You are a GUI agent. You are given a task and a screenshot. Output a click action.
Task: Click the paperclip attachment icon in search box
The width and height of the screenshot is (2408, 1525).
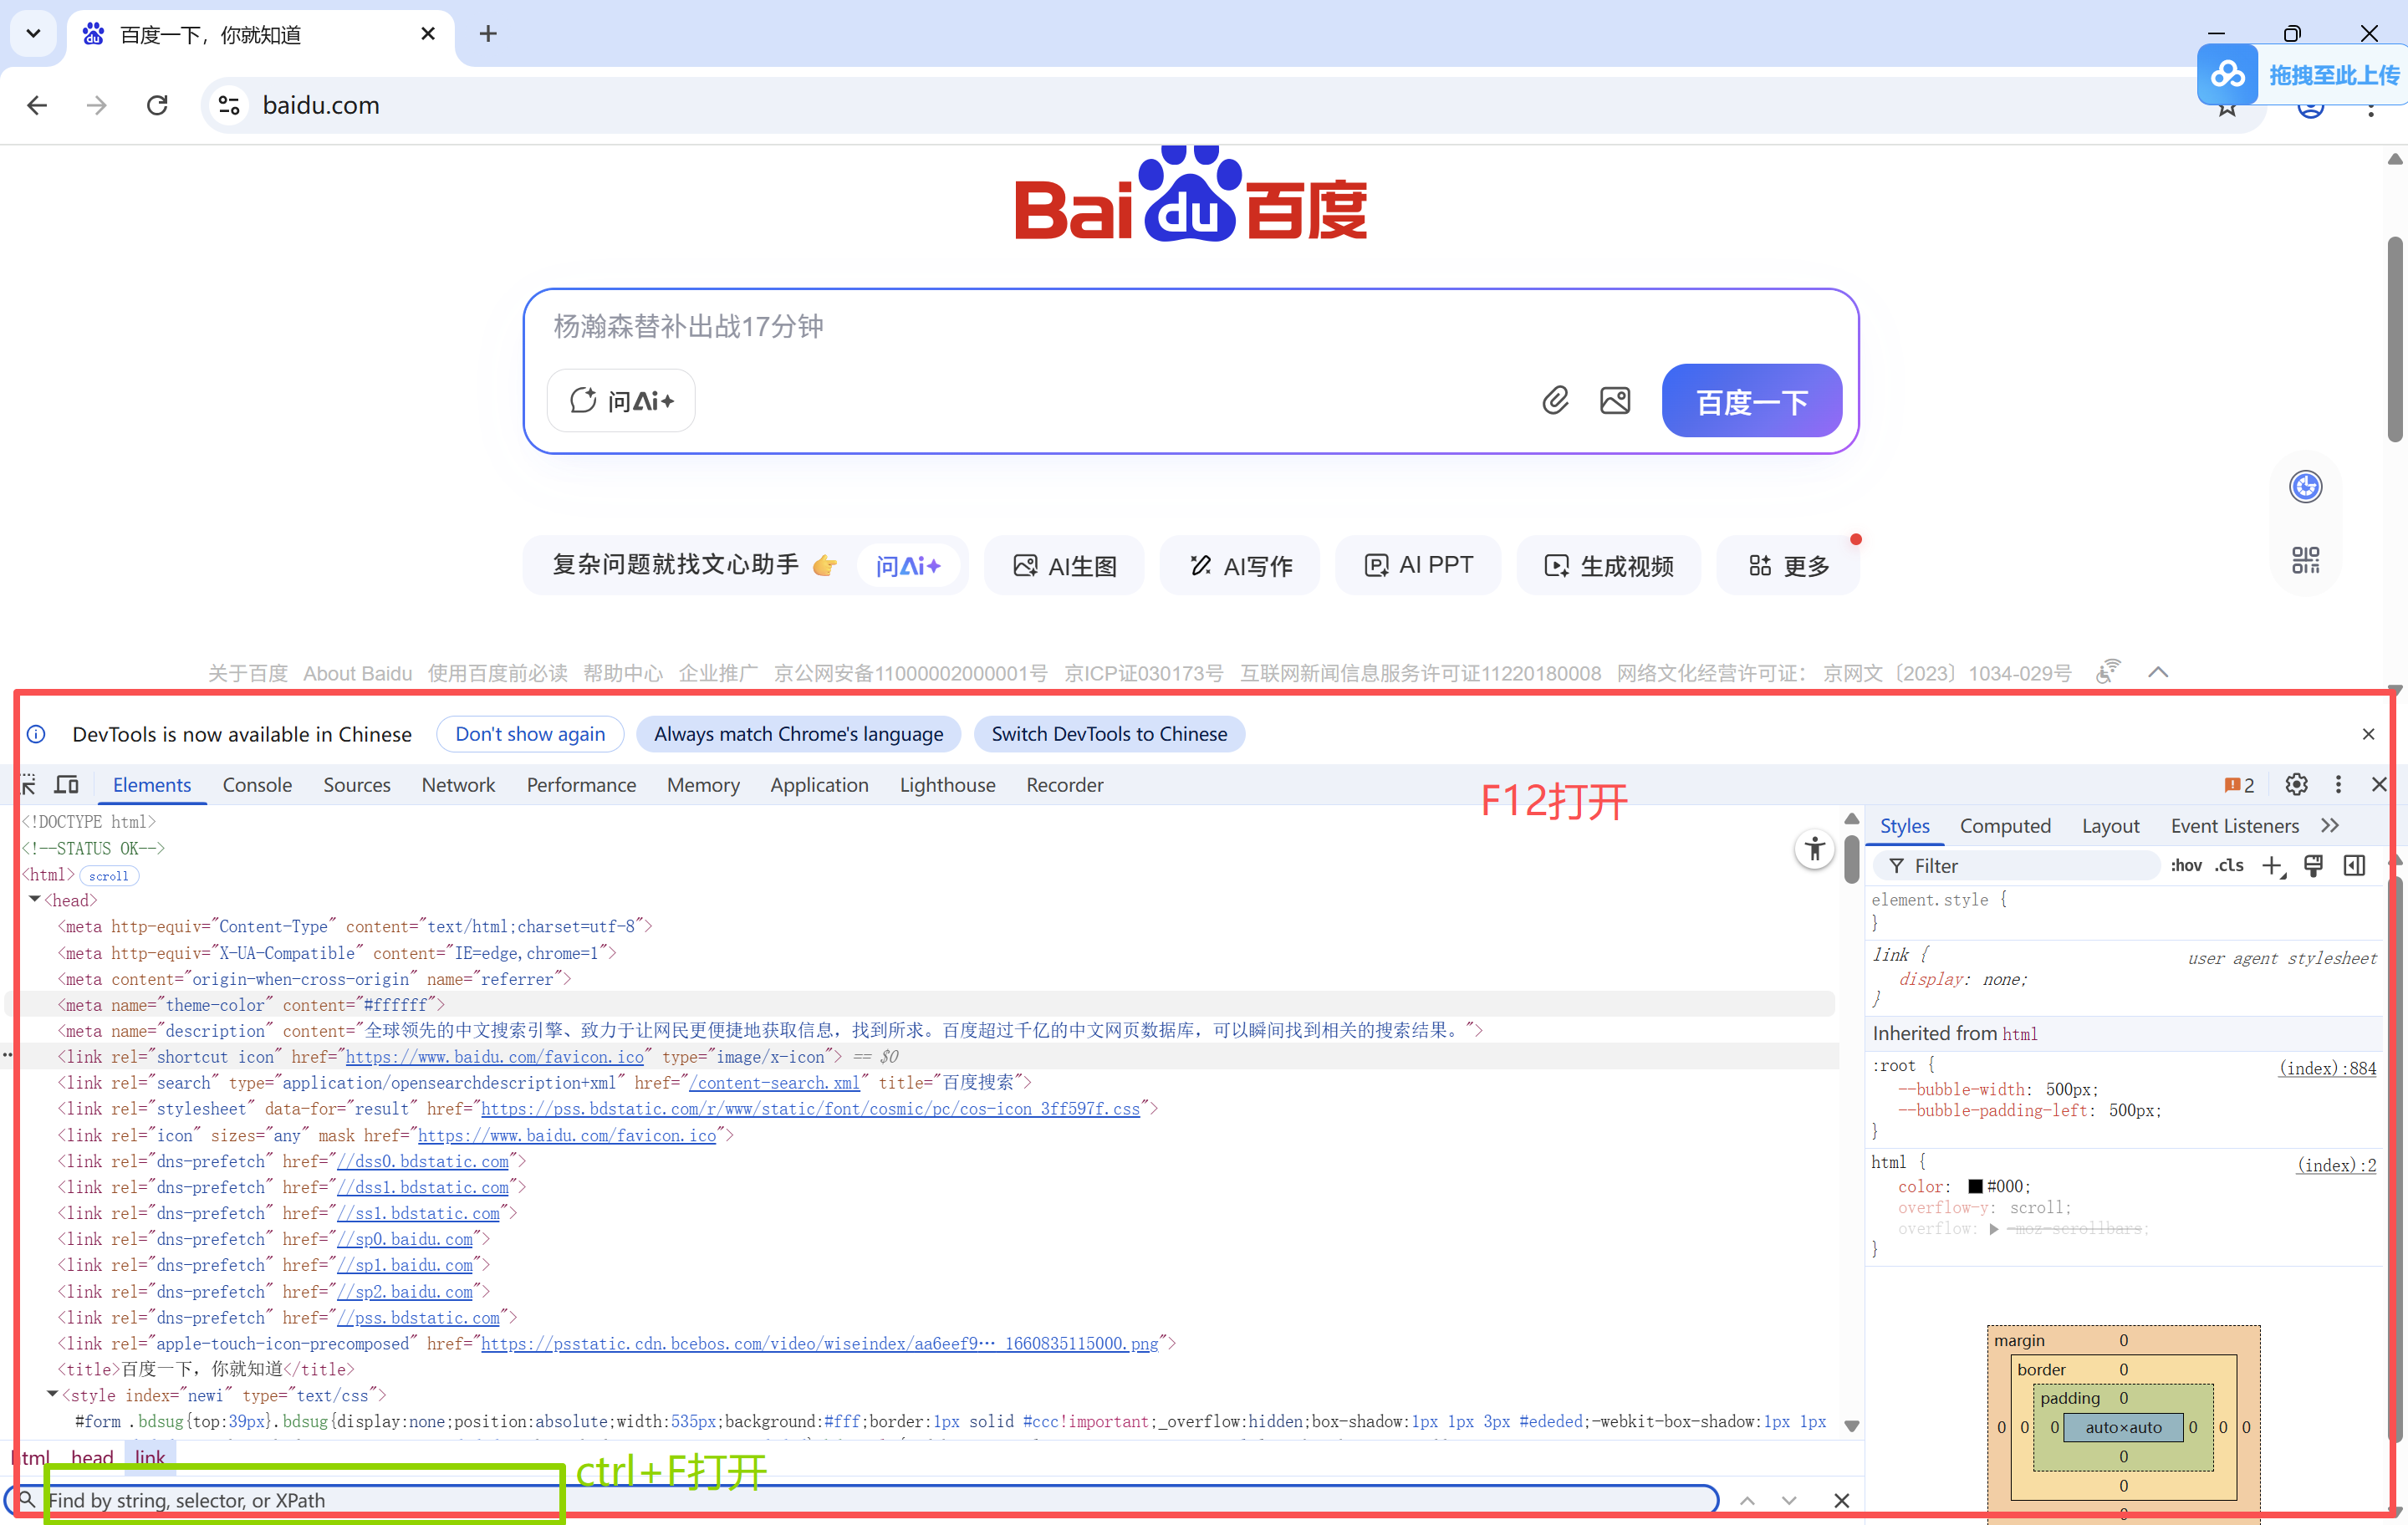(x=1554, y=401)
